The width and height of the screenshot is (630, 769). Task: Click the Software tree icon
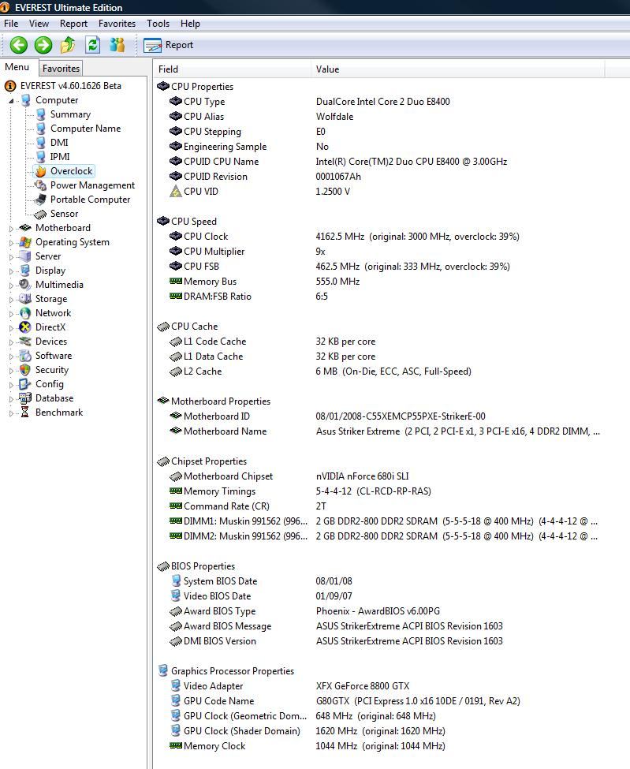pyautogui.click(x=25, y=356)
